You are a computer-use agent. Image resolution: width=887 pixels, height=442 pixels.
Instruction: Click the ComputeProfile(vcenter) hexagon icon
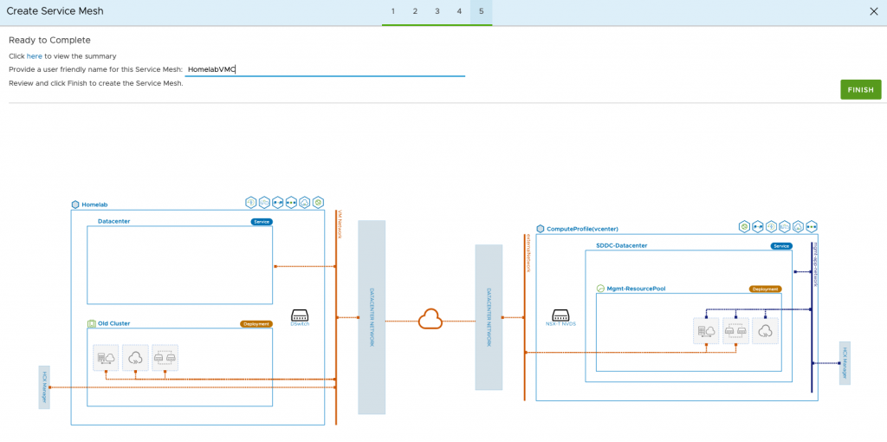[x=541, y=229]
